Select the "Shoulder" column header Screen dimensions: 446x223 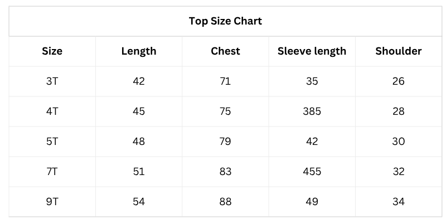click(x=398, y=51)
